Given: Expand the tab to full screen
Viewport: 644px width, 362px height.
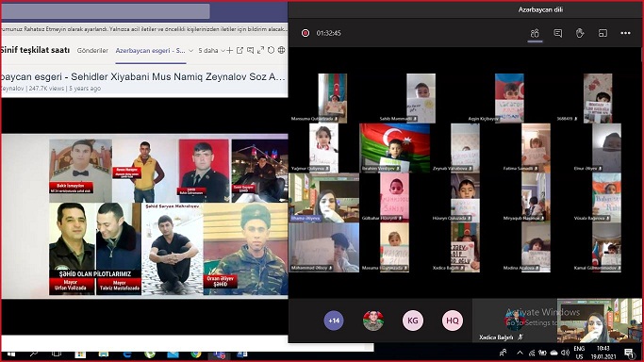Looking at the screenshot, I should [x=260, y=51].
